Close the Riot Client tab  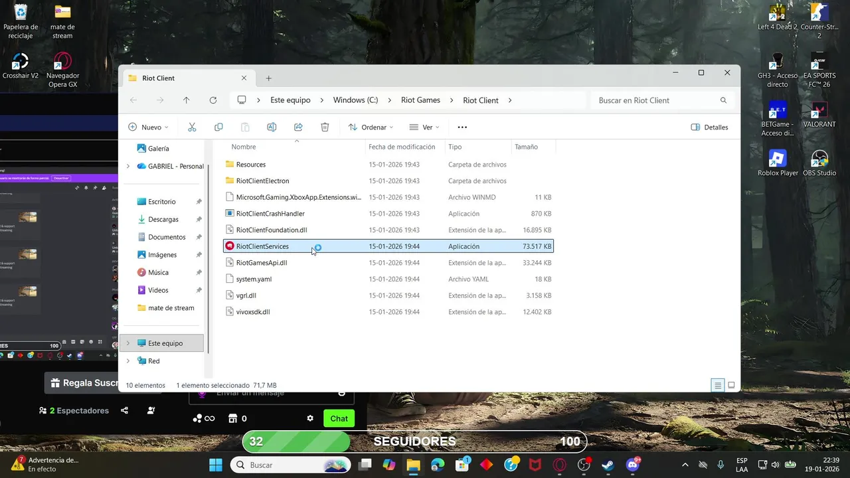pos(244,78)
